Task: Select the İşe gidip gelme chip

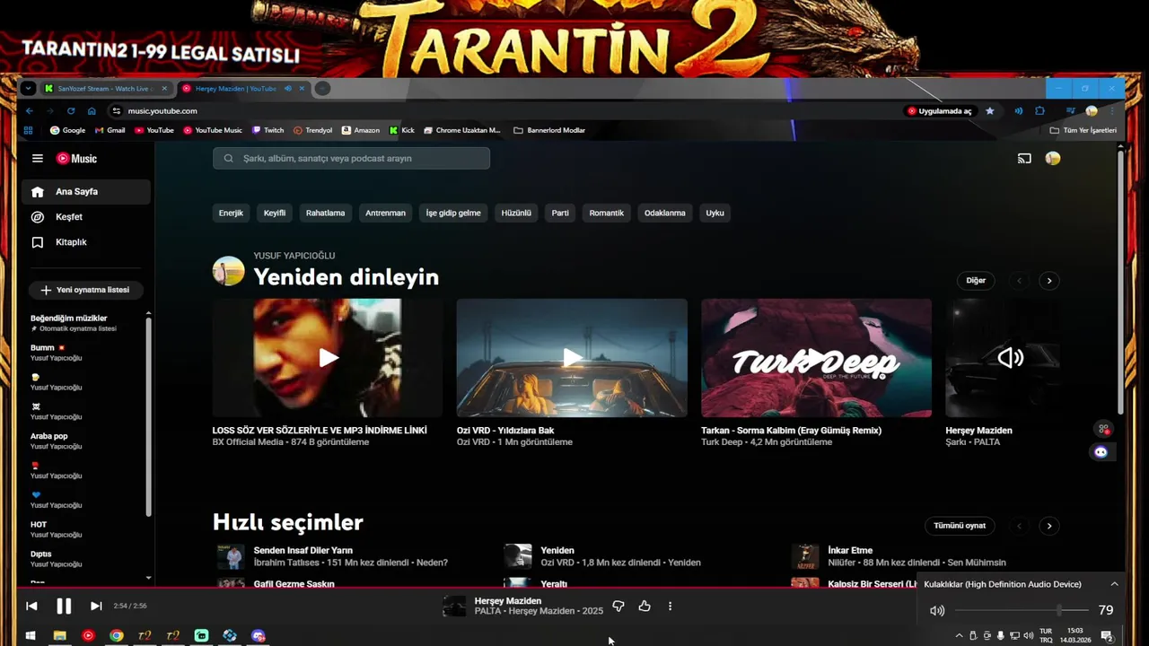Action: coord(453,213)
